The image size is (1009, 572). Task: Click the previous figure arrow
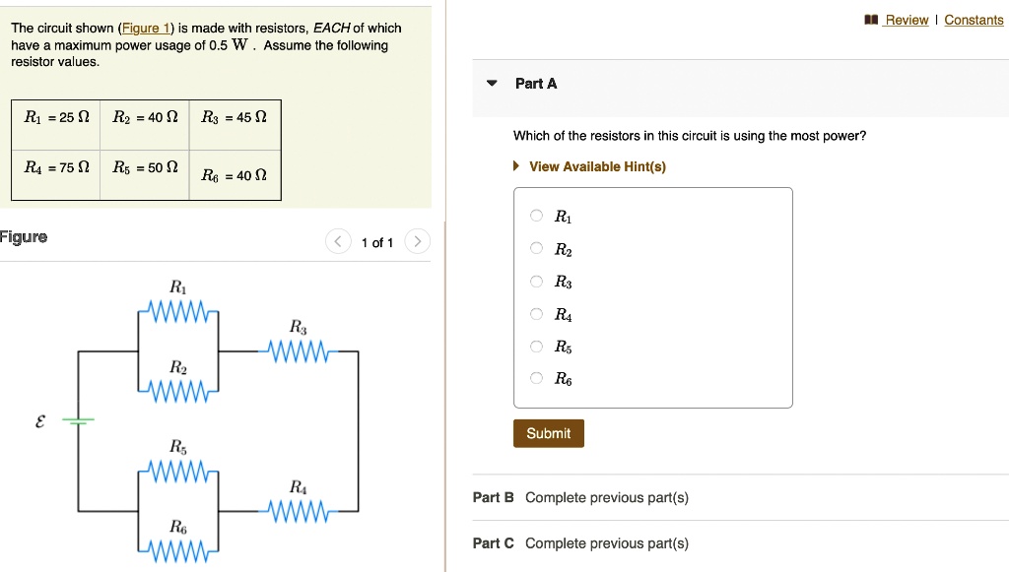[x=337, y=240]
